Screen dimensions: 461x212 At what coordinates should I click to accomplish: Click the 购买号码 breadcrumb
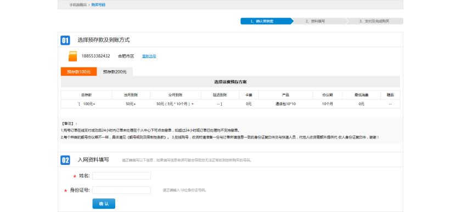[x=98, y=5]
